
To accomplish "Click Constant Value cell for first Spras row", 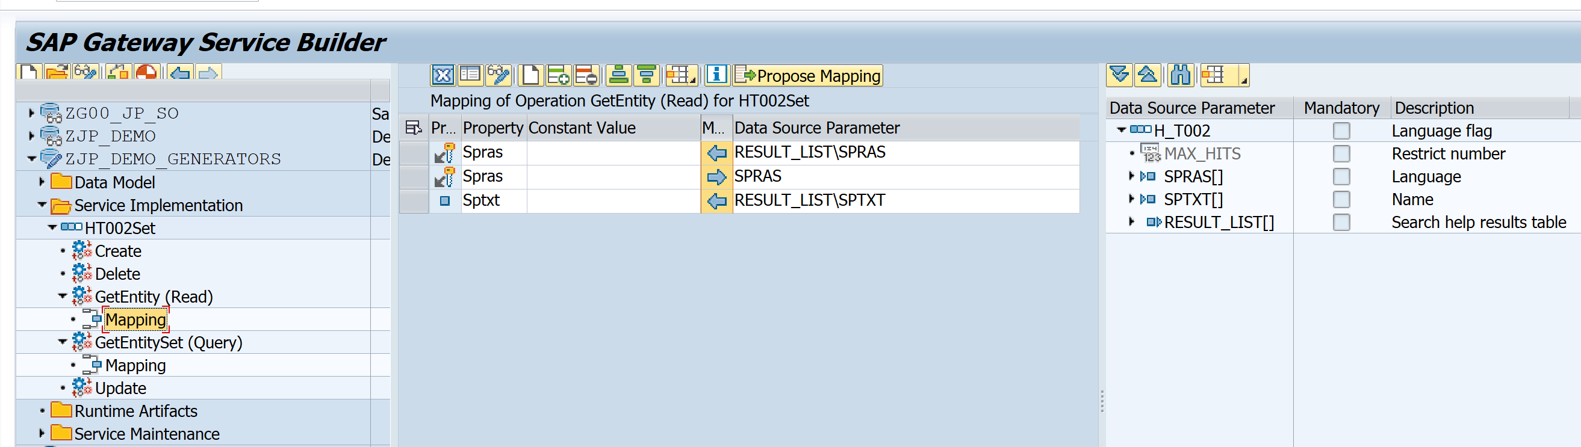I will click(613, 153).
